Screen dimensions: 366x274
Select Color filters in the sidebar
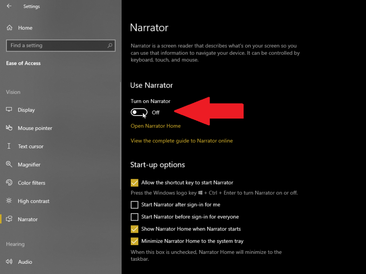(61, 183)
